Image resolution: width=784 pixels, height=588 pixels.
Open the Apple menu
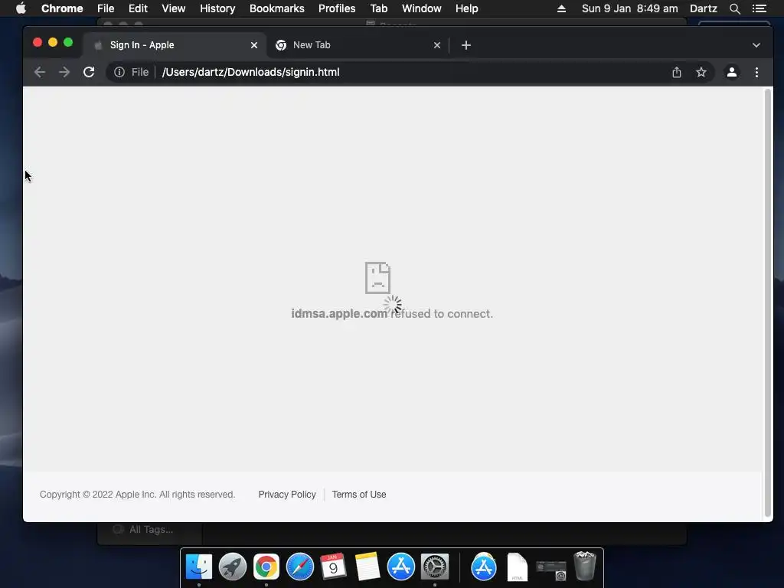(21, 8)
